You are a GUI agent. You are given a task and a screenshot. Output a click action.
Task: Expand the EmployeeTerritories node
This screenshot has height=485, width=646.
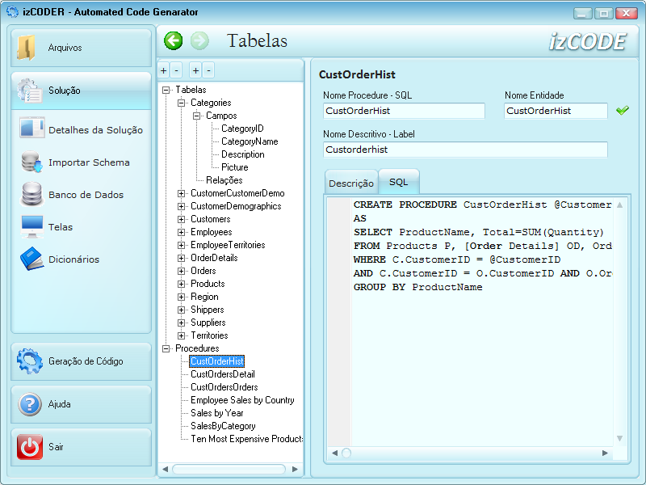pyautogui.click(x=181, y=245)
